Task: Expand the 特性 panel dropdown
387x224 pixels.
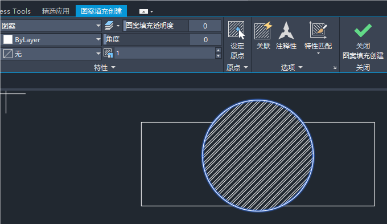Action: 104,67
